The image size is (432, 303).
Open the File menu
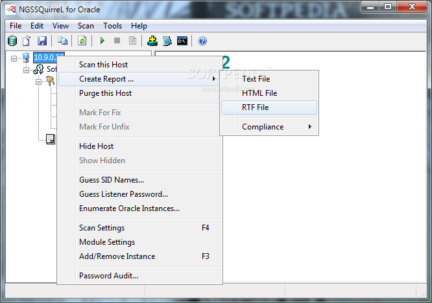pyautogui.click(x=16, y=26)
